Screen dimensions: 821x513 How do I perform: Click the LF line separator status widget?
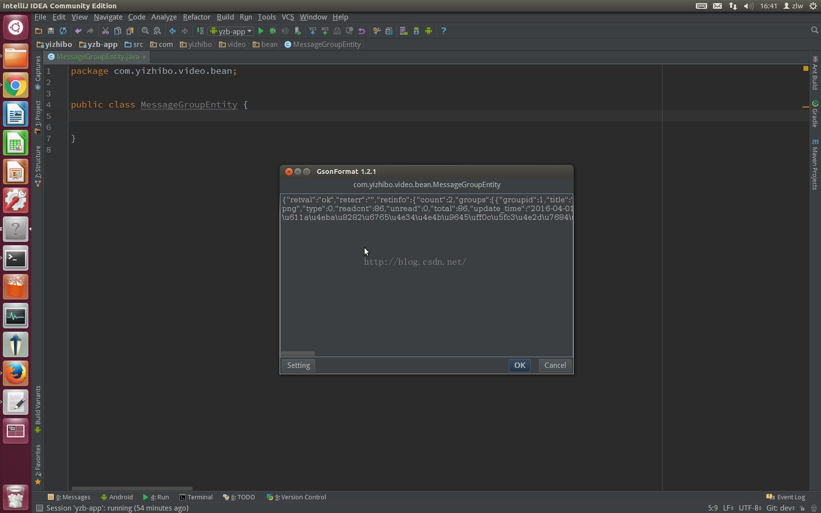point(728,508)
